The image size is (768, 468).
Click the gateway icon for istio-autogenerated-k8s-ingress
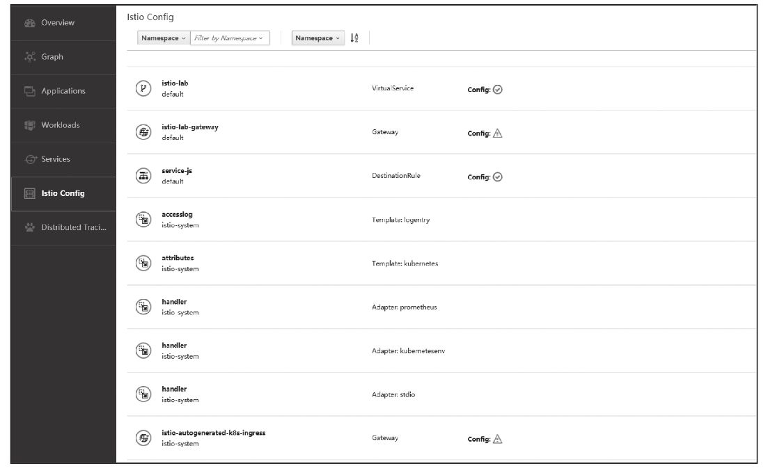tap(141, 439)
